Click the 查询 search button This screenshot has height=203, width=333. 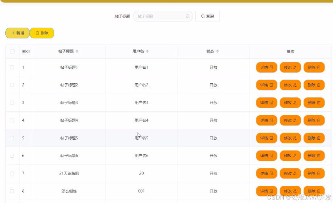click(x=207, y=16)
